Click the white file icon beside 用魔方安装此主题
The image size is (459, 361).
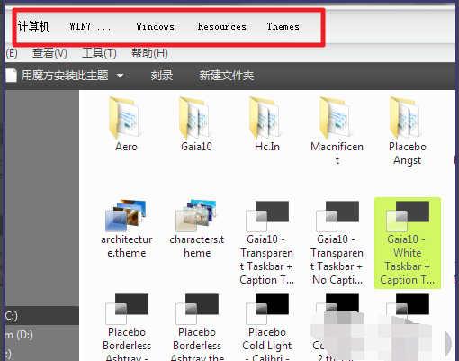coord(11,76)
